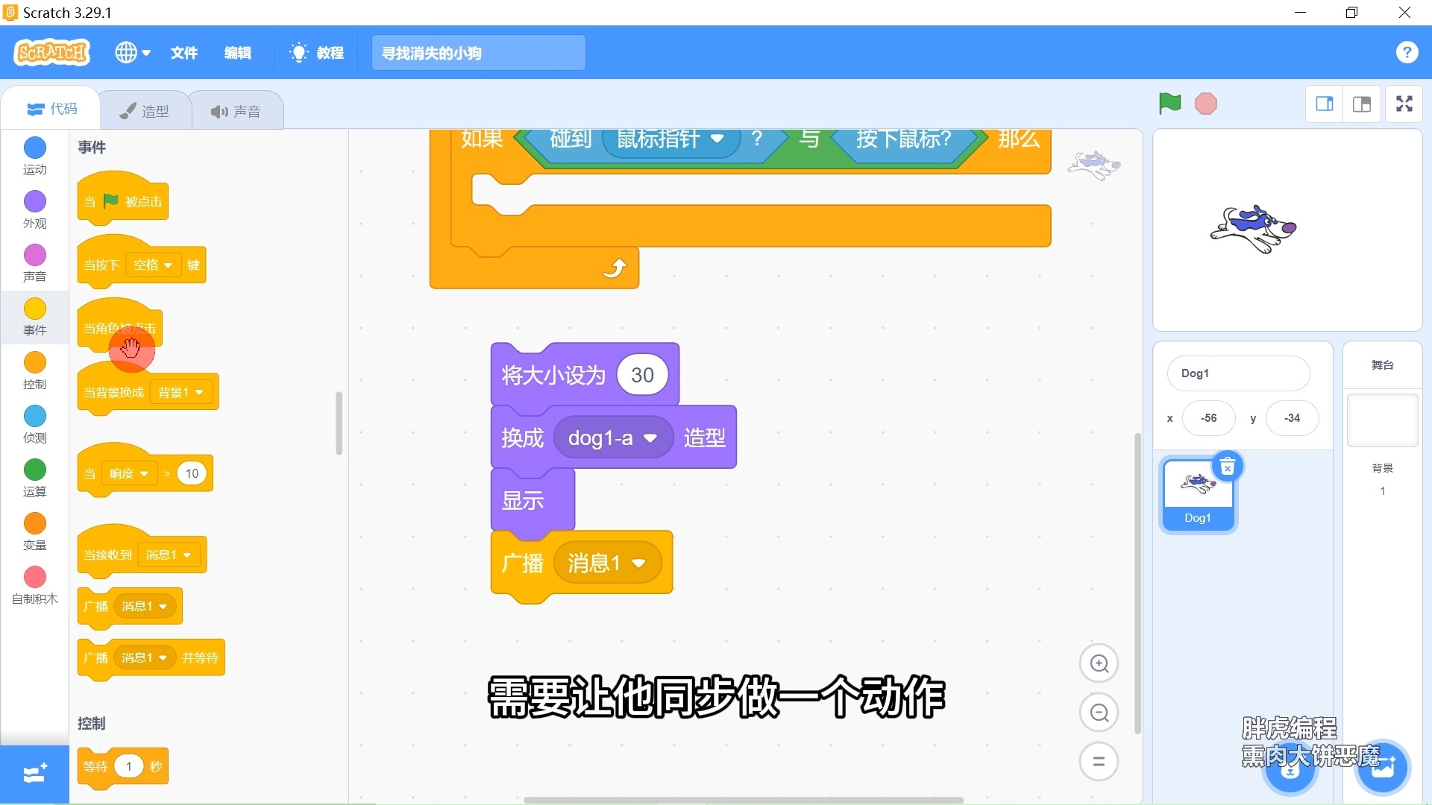The image size is (1432, 805).
Task: Switch to the 造型 (Costumes) tab
Action: [x=146, y=110]
